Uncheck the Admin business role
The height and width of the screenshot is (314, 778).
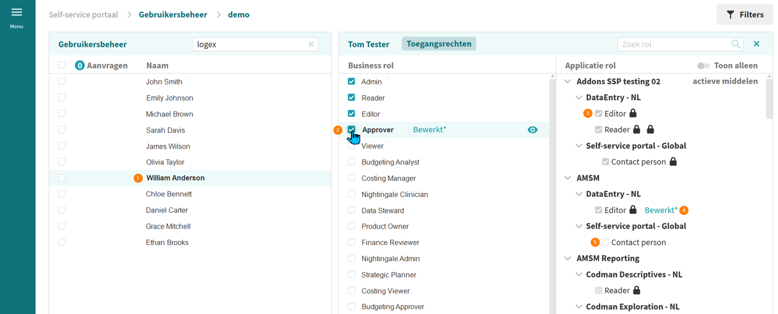tap(352, 82)
